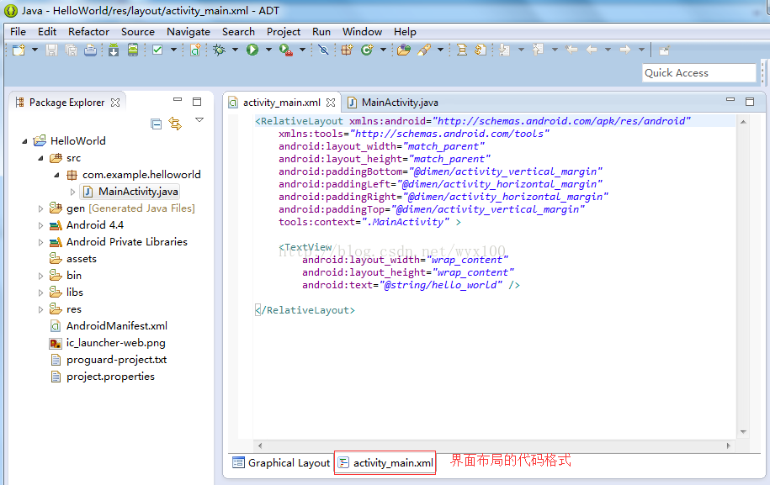Screen dimensions: 770x485
Task: Click the Back navigation arrow icon
Action: pyautogui.click(x=592, y=50)
